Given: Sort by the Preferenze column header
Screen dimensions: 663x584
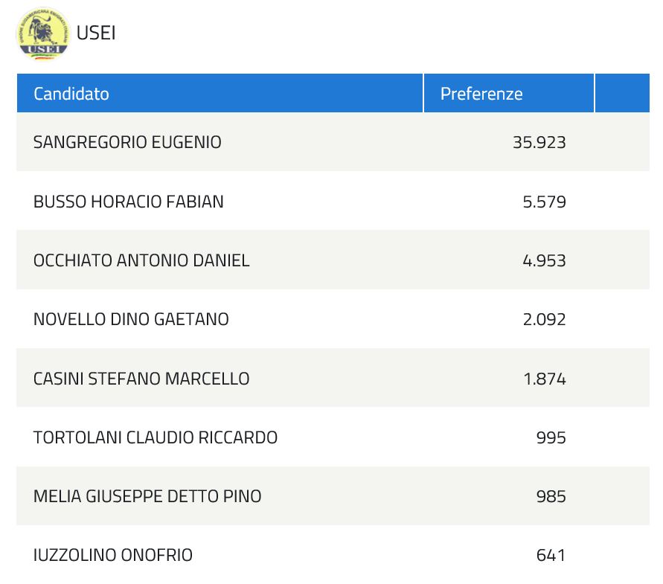Looking at the screenshot, I should (481, 94).
